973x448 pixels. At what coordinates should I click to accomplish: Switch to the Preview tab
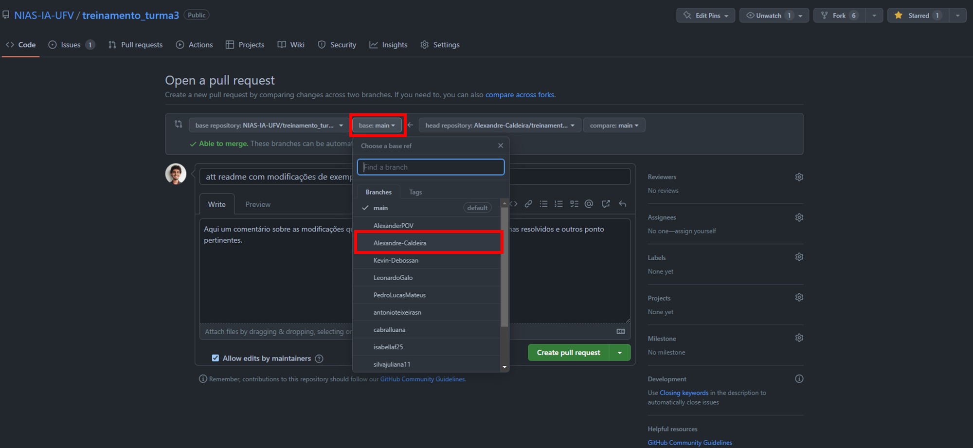258,204
